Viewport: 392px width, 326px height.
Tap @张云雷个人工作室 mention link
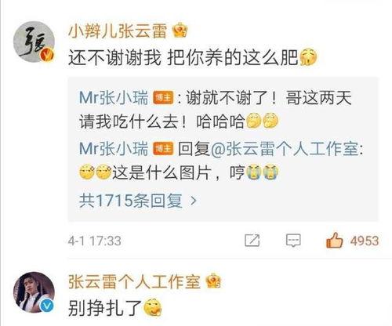click(285, 148)
